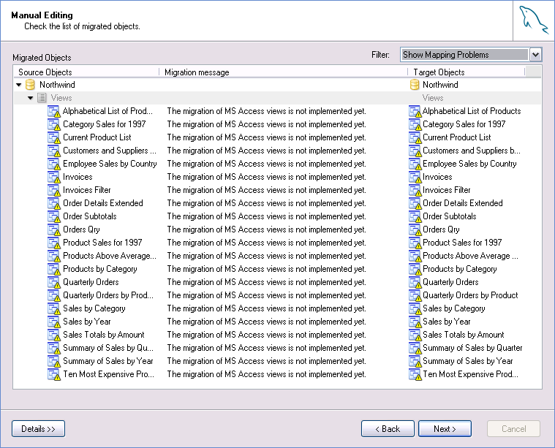Select target object Order Details Extended
This screenshot has height=448, width=555.
pyautogui.click(x=463, y=203)
